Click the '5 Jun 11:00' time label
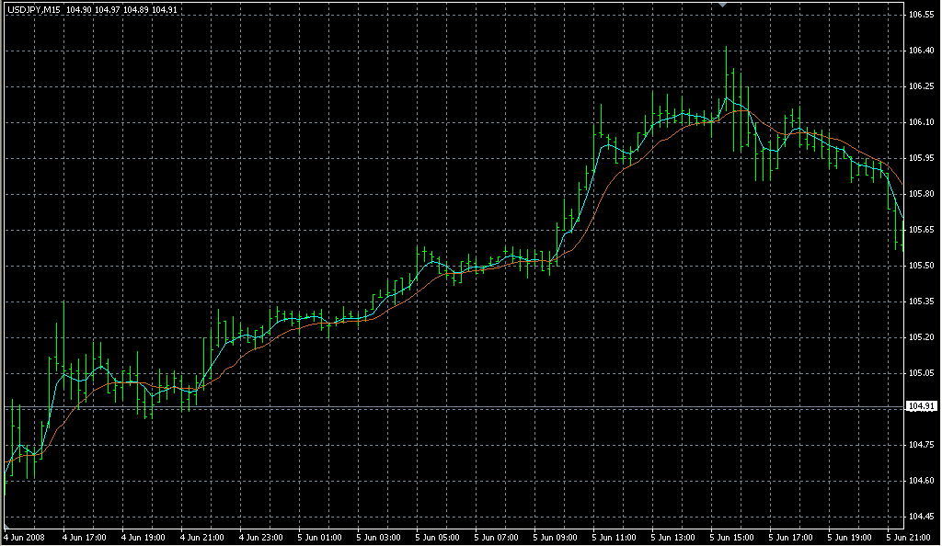This screenshot has height=546, width=942. 615,538
